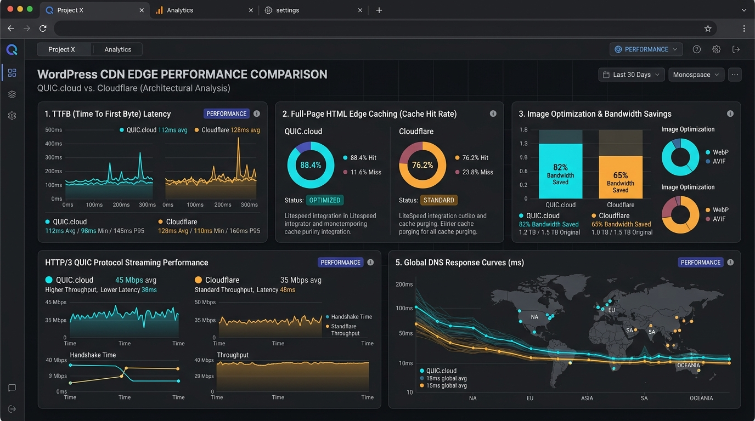Click PERFORMANCE badge on Global DNS card
755x421 pixels.
click(701, 262)
